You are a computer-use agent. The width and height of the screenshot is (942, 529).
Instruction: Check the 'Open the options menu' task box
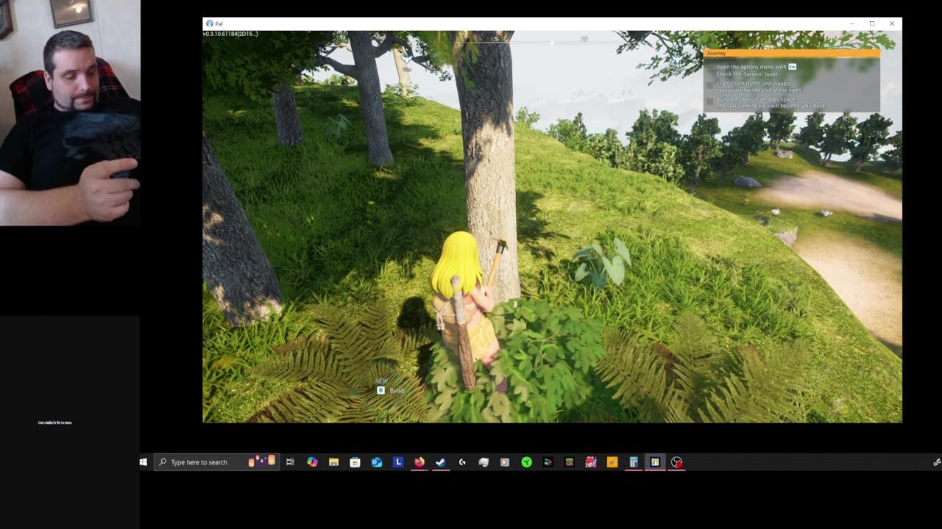pos(710,71)
